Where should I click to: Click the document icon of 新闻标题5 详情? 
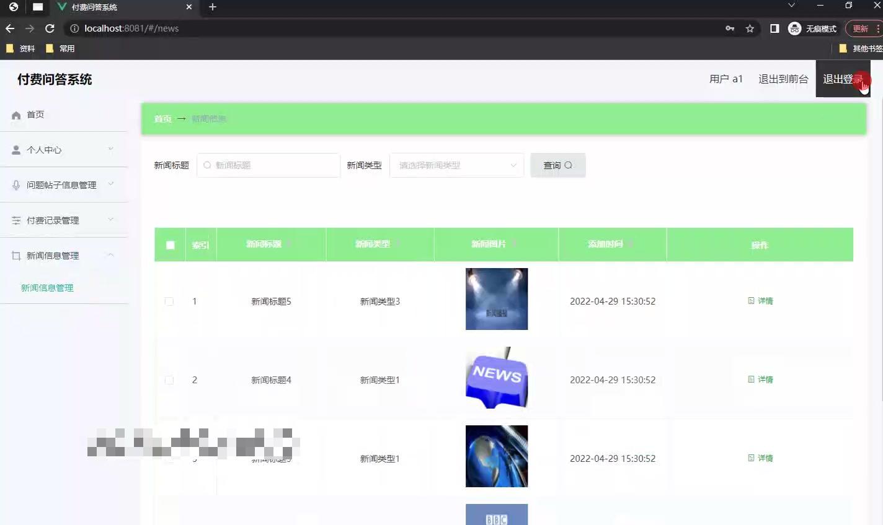tap(751, 301)
